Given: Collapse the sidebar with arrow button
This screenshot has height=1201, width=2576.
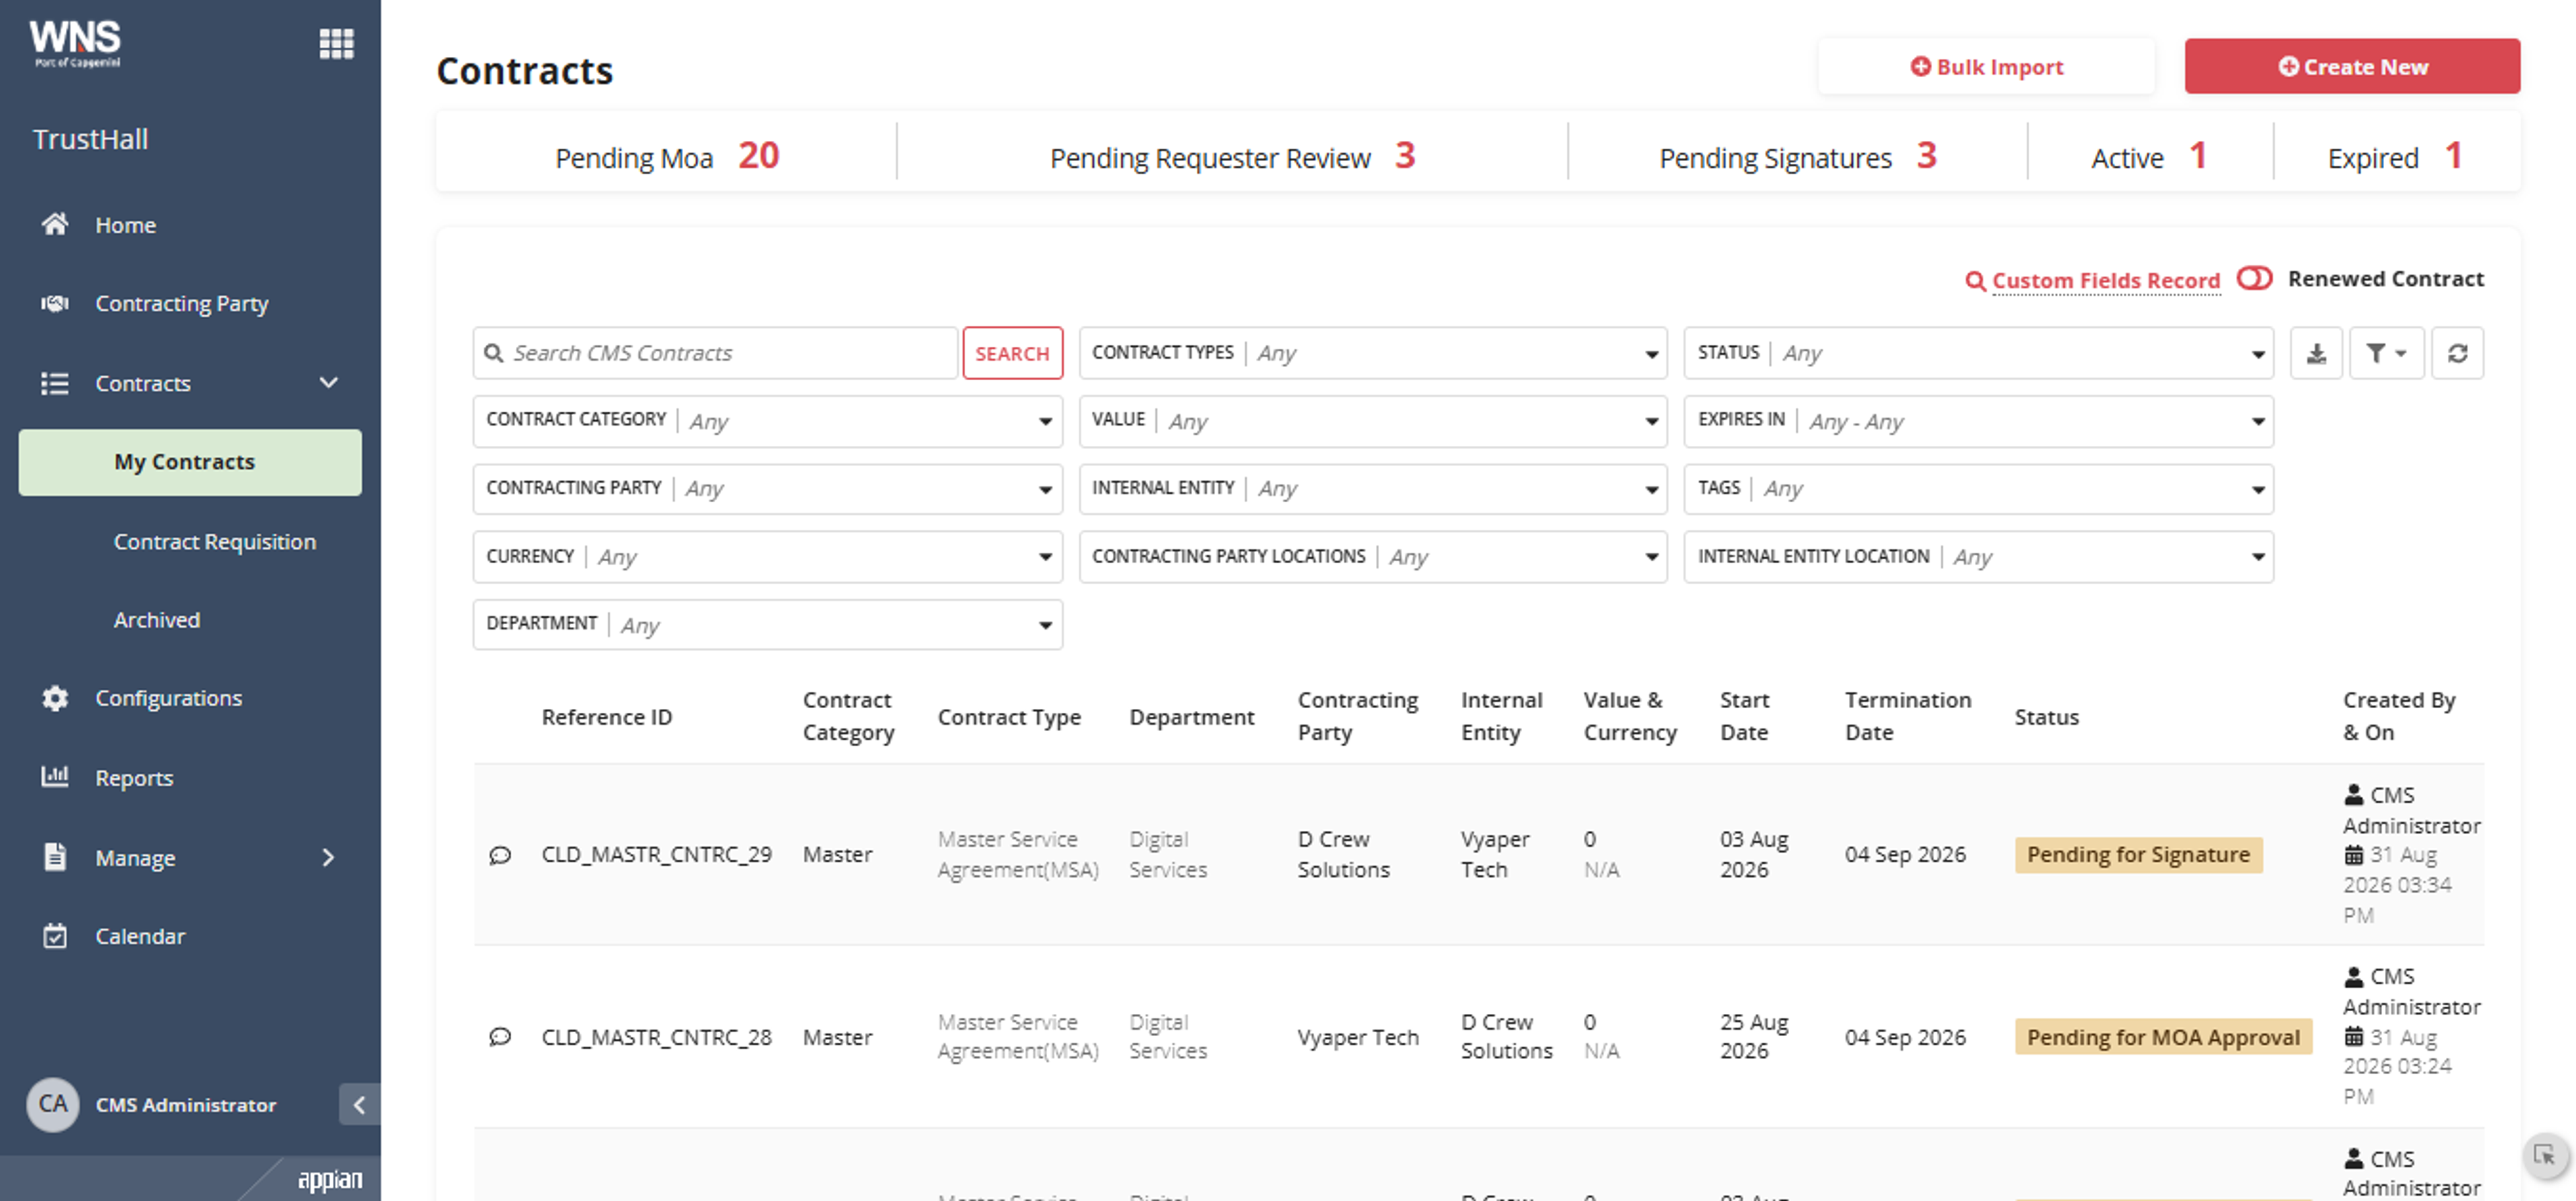Looking at the screenshot, I should pos(359,1104).
